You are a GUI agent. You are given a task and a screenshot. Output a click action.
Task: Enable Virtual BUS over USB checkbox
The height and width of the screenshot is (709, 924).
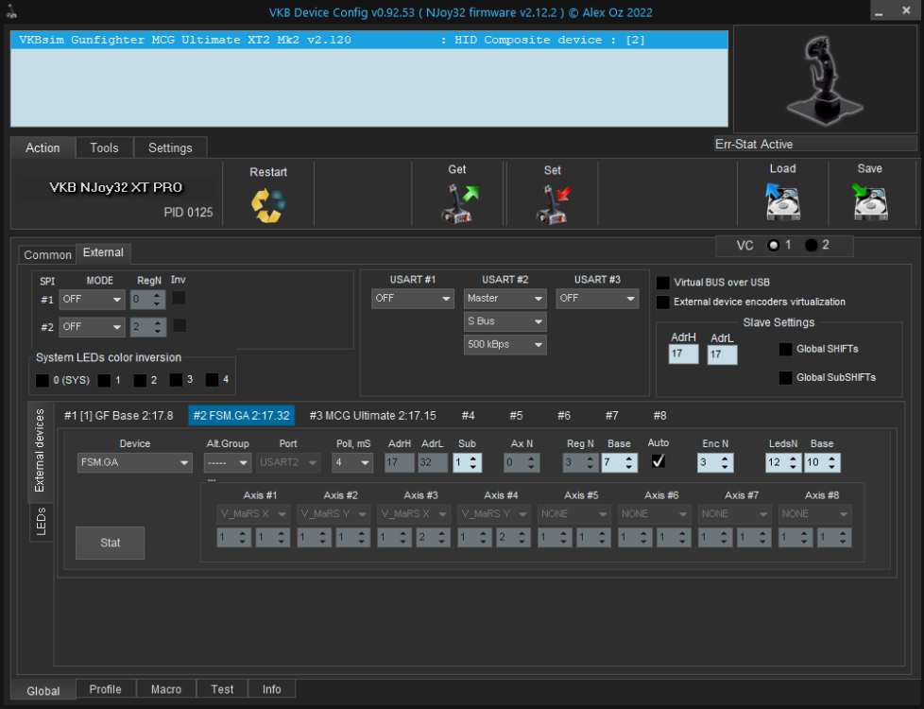663,283
